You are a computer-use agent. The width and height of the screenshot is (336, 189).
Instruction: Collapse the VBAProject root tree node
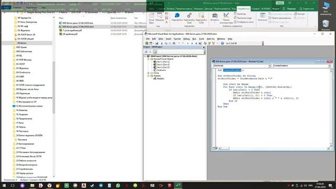point(145,56)
